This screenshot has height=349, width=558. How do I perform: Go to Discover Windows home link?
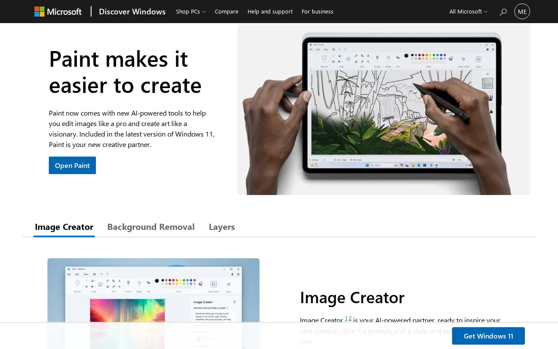[x=132, y=11]
